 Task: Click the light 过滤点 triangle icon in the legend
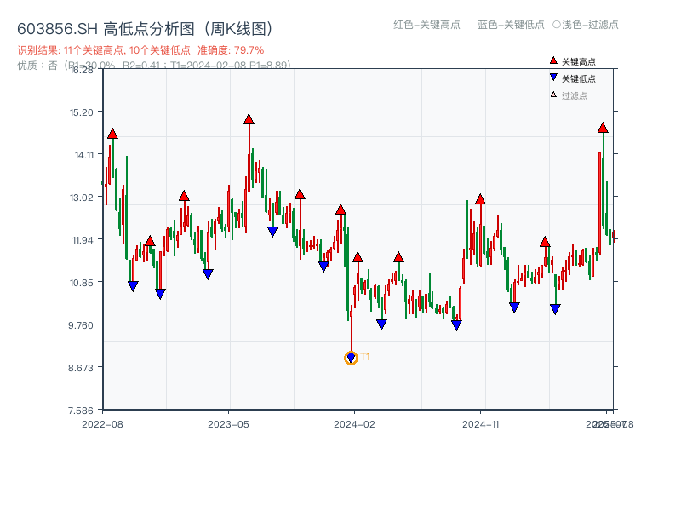(x=552, y=94)
